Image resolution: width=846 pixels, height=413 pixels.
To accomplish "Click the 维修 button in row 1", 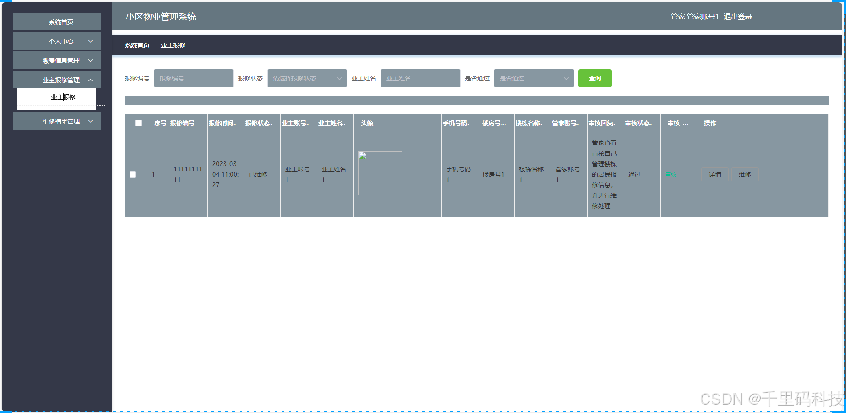I will [745, 174].
